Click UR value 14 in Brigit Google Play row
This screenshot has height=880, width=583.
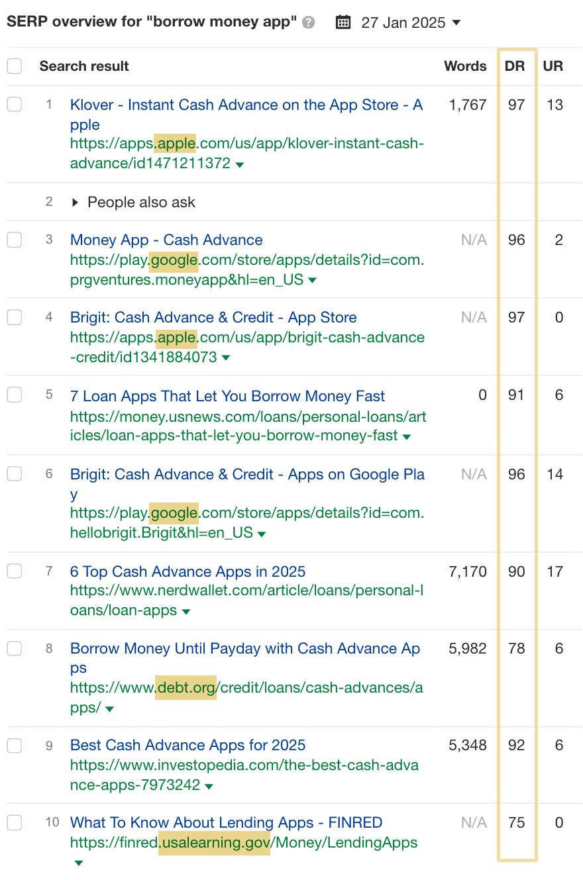point(555,474)
